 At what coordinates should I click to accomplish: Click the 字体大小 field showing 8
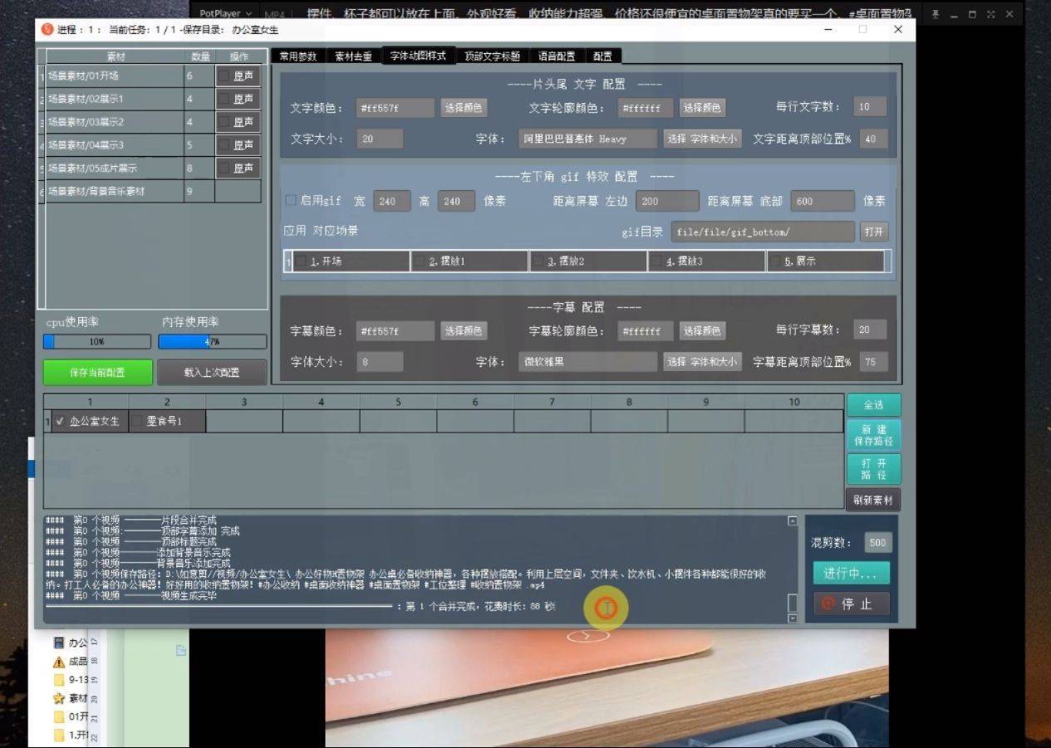pos(380,361)
